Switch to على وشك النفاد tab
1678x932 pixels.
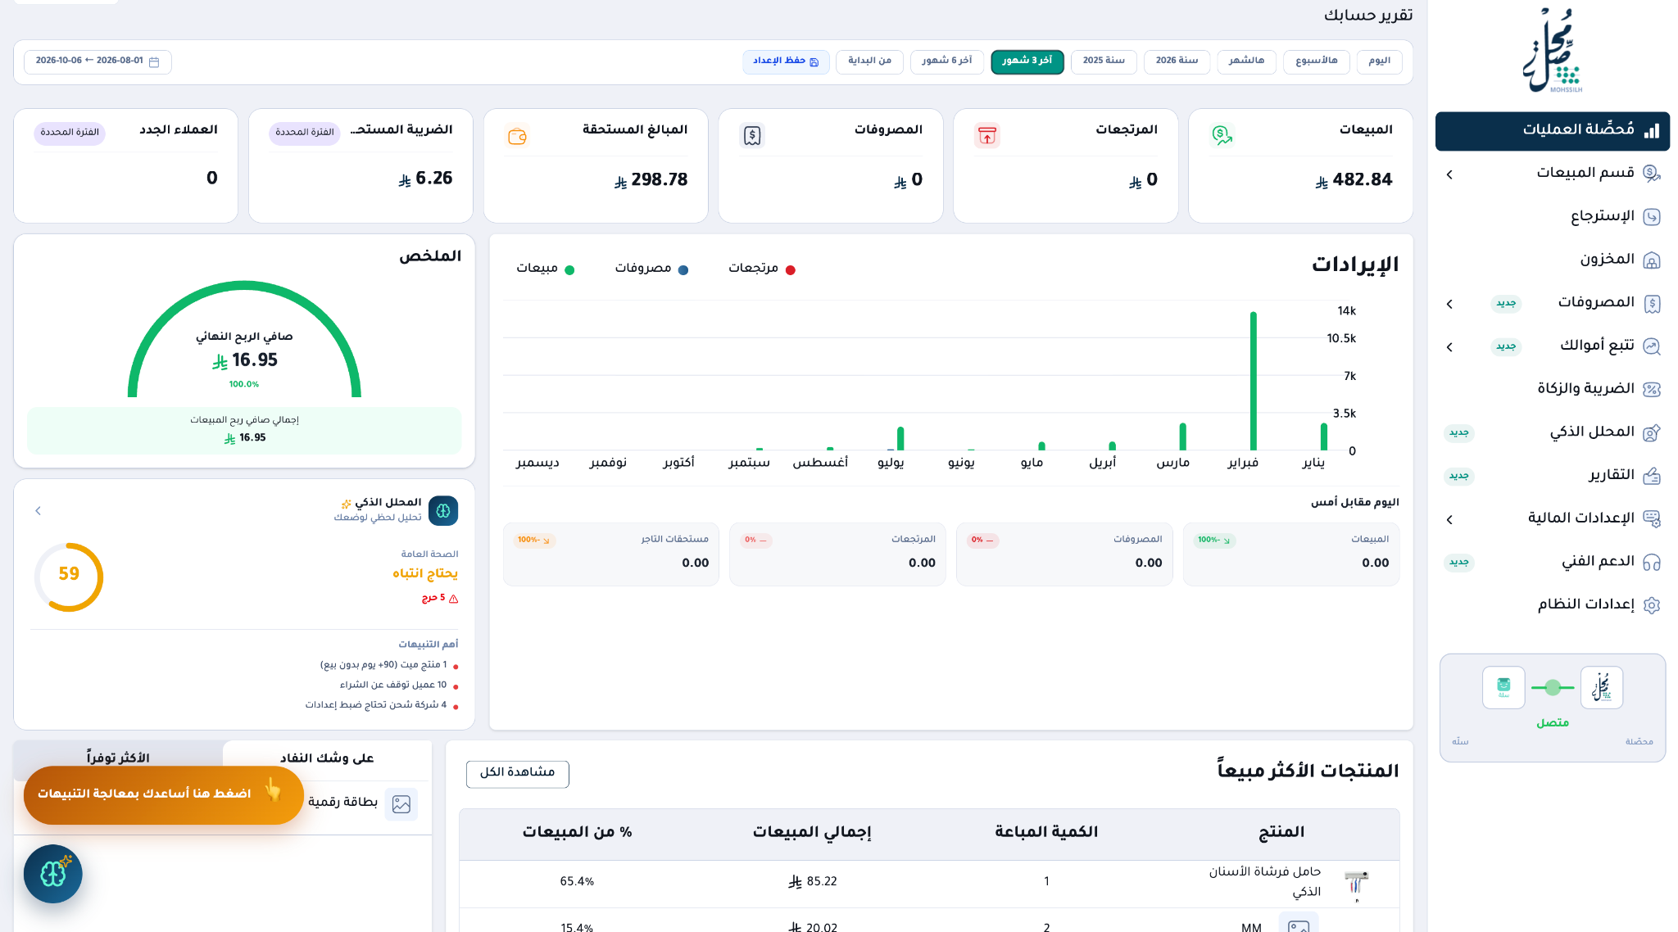pos(327,758)
